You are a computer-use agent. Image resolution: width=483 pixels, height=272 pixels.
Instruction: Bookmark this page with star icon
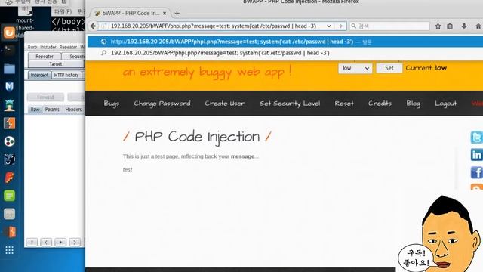(438, 26)
